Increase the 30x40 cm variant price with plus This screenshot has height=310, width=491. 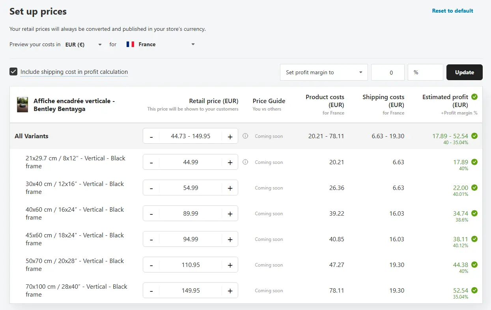tap(230, 188)
